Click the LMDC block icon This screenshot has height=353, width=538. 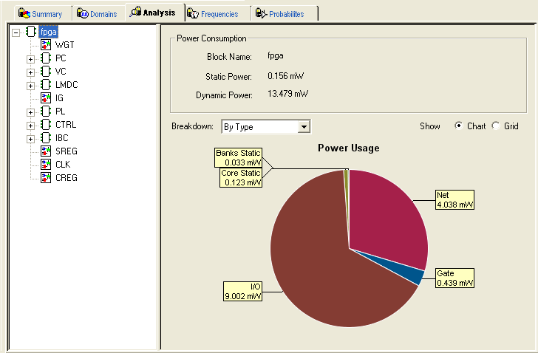point(46,85)
